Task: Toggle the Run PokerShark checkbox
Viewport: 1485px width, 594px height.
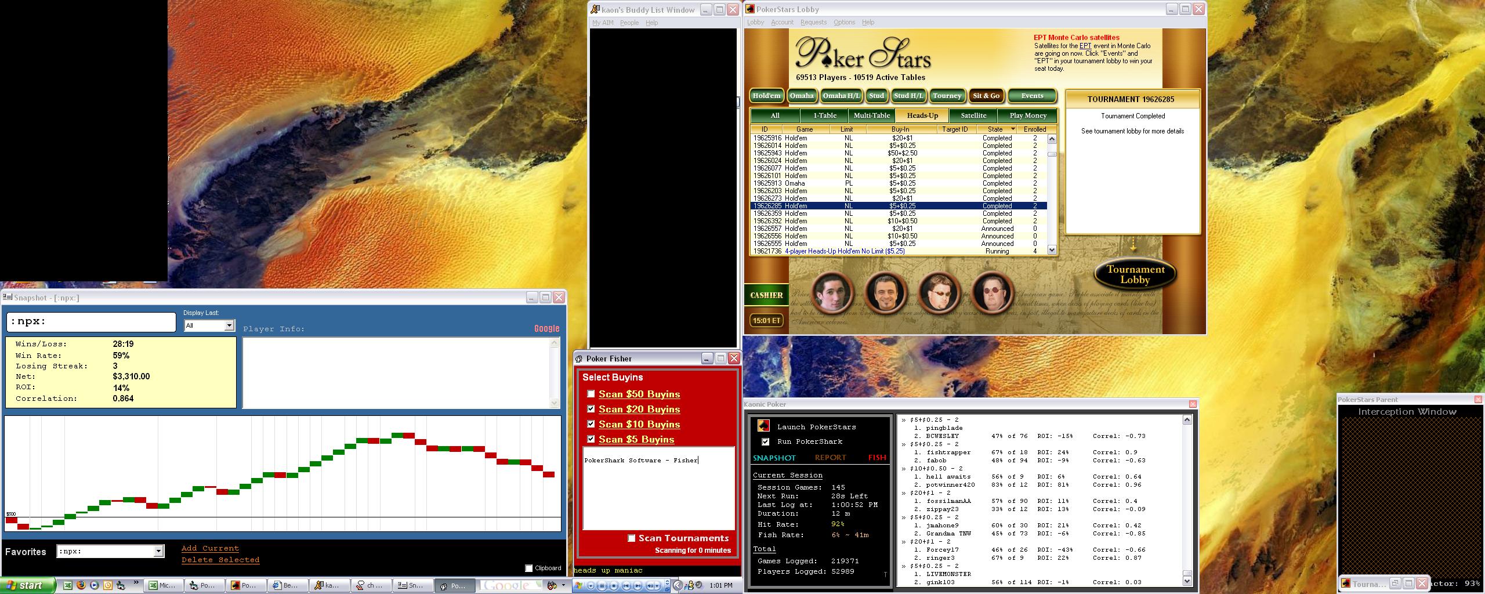Action: click(x=765, y=441)
